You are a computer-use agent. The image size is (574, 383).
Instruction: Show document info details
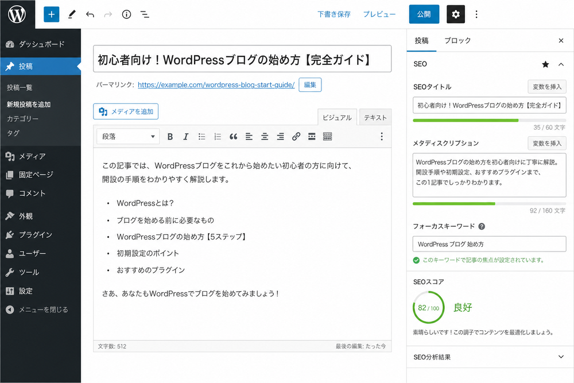pos(126,14)
